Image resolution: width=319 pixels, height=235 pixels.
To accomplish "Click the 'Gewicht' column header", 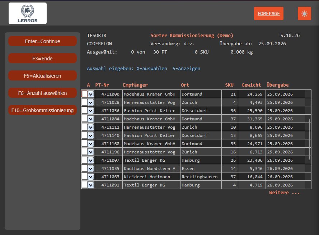I will pos(251,85).
